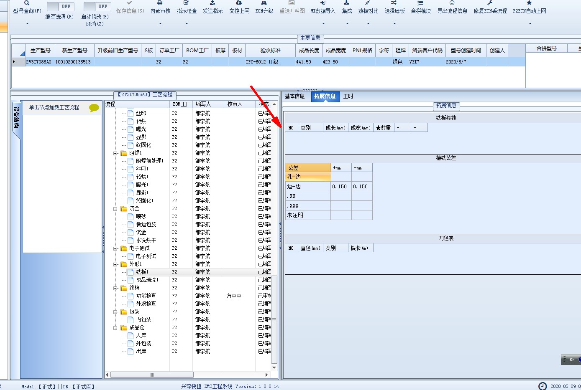Viewport: 581px width, 390px height.
Task: Select the 功能检查 process step
Action: point(146,296)
